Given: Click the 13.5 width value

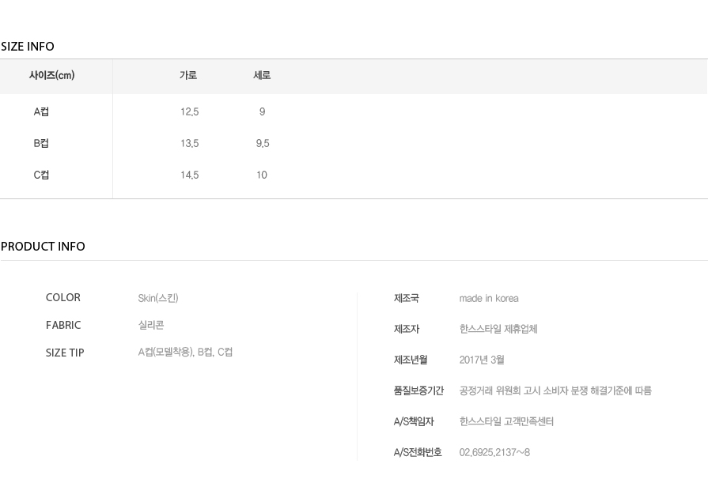Looking at the screenshot, I should tap(190, 143).
